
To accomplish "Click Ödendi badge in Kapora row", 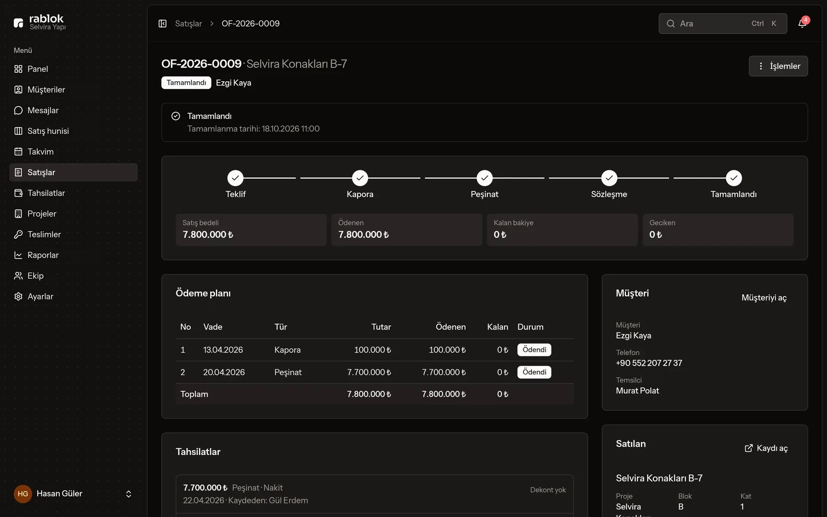I will point(534,350).
